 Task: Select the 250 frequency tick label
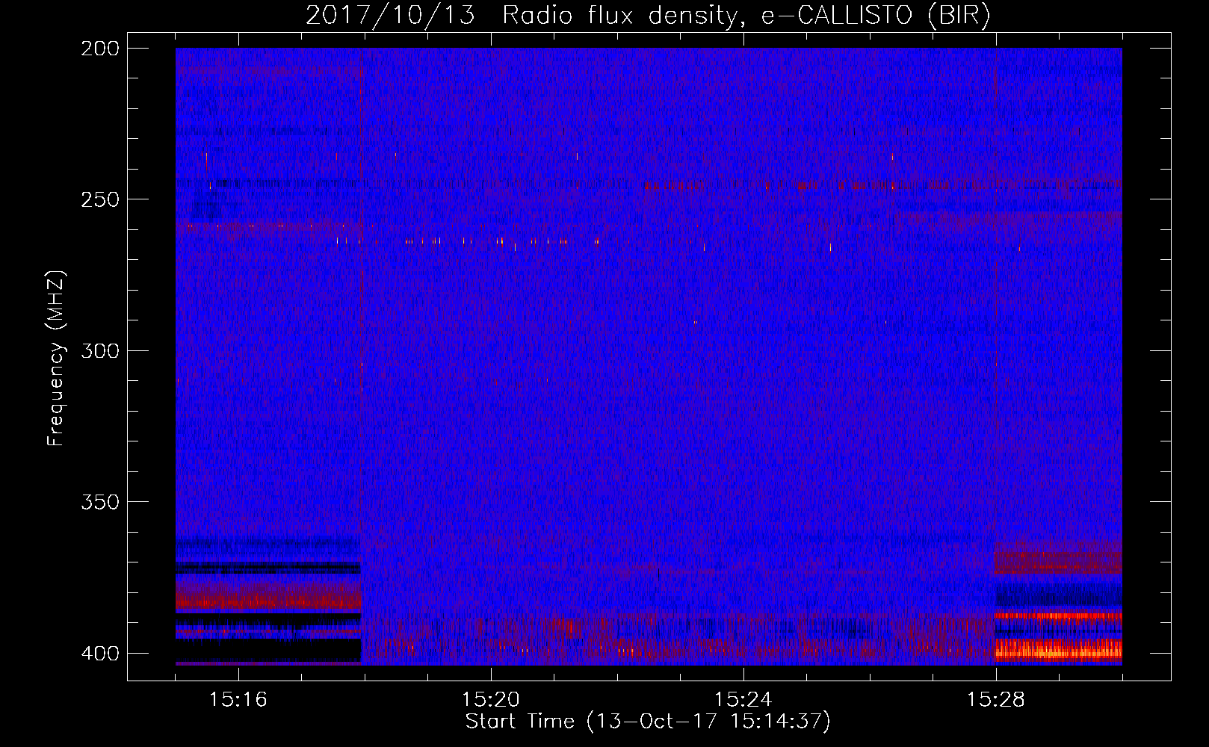click(99, 199)
